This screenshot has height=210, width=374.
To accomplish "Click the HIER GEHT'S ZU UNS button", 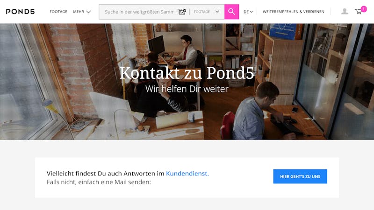I will tap(300, 176).
